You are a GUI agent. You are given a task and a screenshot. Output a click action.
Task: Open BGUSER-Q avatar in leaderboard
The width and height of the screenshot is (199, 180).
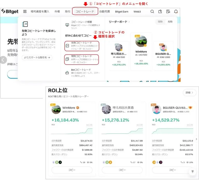[163, 47]
